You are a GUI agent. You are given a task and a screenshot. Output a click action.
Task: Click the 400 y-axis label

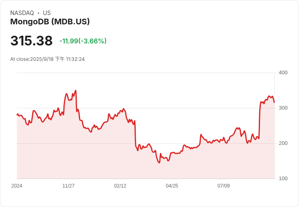tap(283, 73)
